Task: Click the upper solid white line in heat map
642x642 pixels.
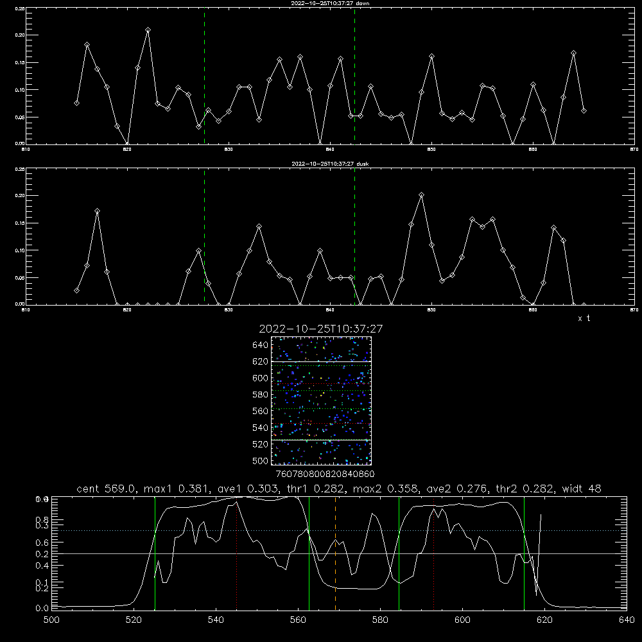Action: tap(321, 362)
